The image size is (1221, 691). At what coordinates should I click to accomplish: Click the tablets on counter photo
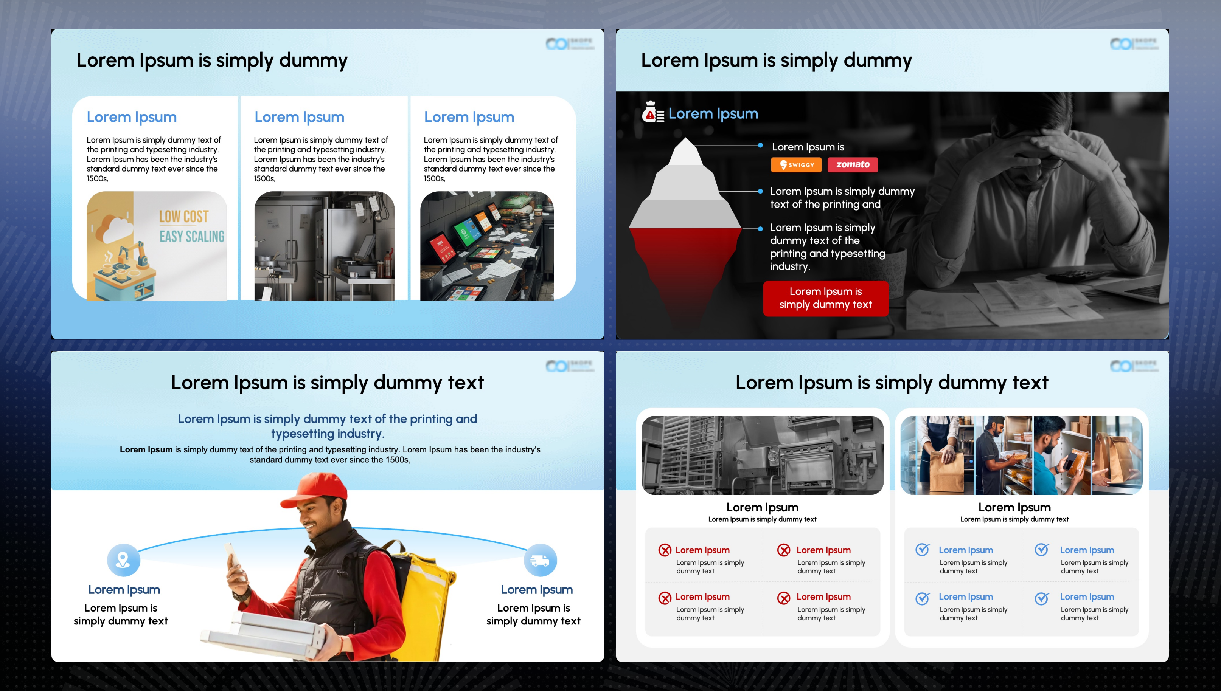(x=487, y=246)
